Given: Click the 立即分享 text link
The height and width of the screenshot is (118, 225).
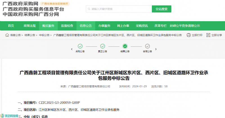Looking at the screenshot, I should click(x=217, y=35).
